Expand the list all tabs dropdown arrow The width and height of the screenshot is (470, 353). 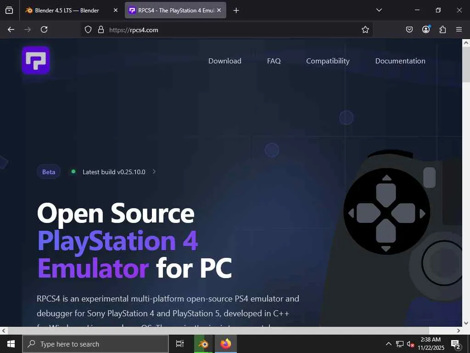click(x=379, y=10)
